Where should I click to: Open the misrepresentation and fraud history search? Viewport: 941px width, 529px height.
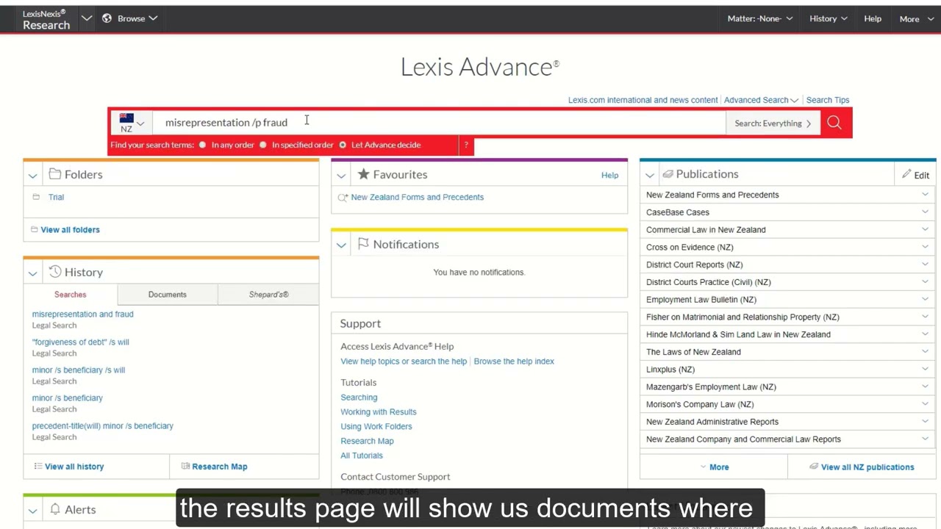point(82,314)
